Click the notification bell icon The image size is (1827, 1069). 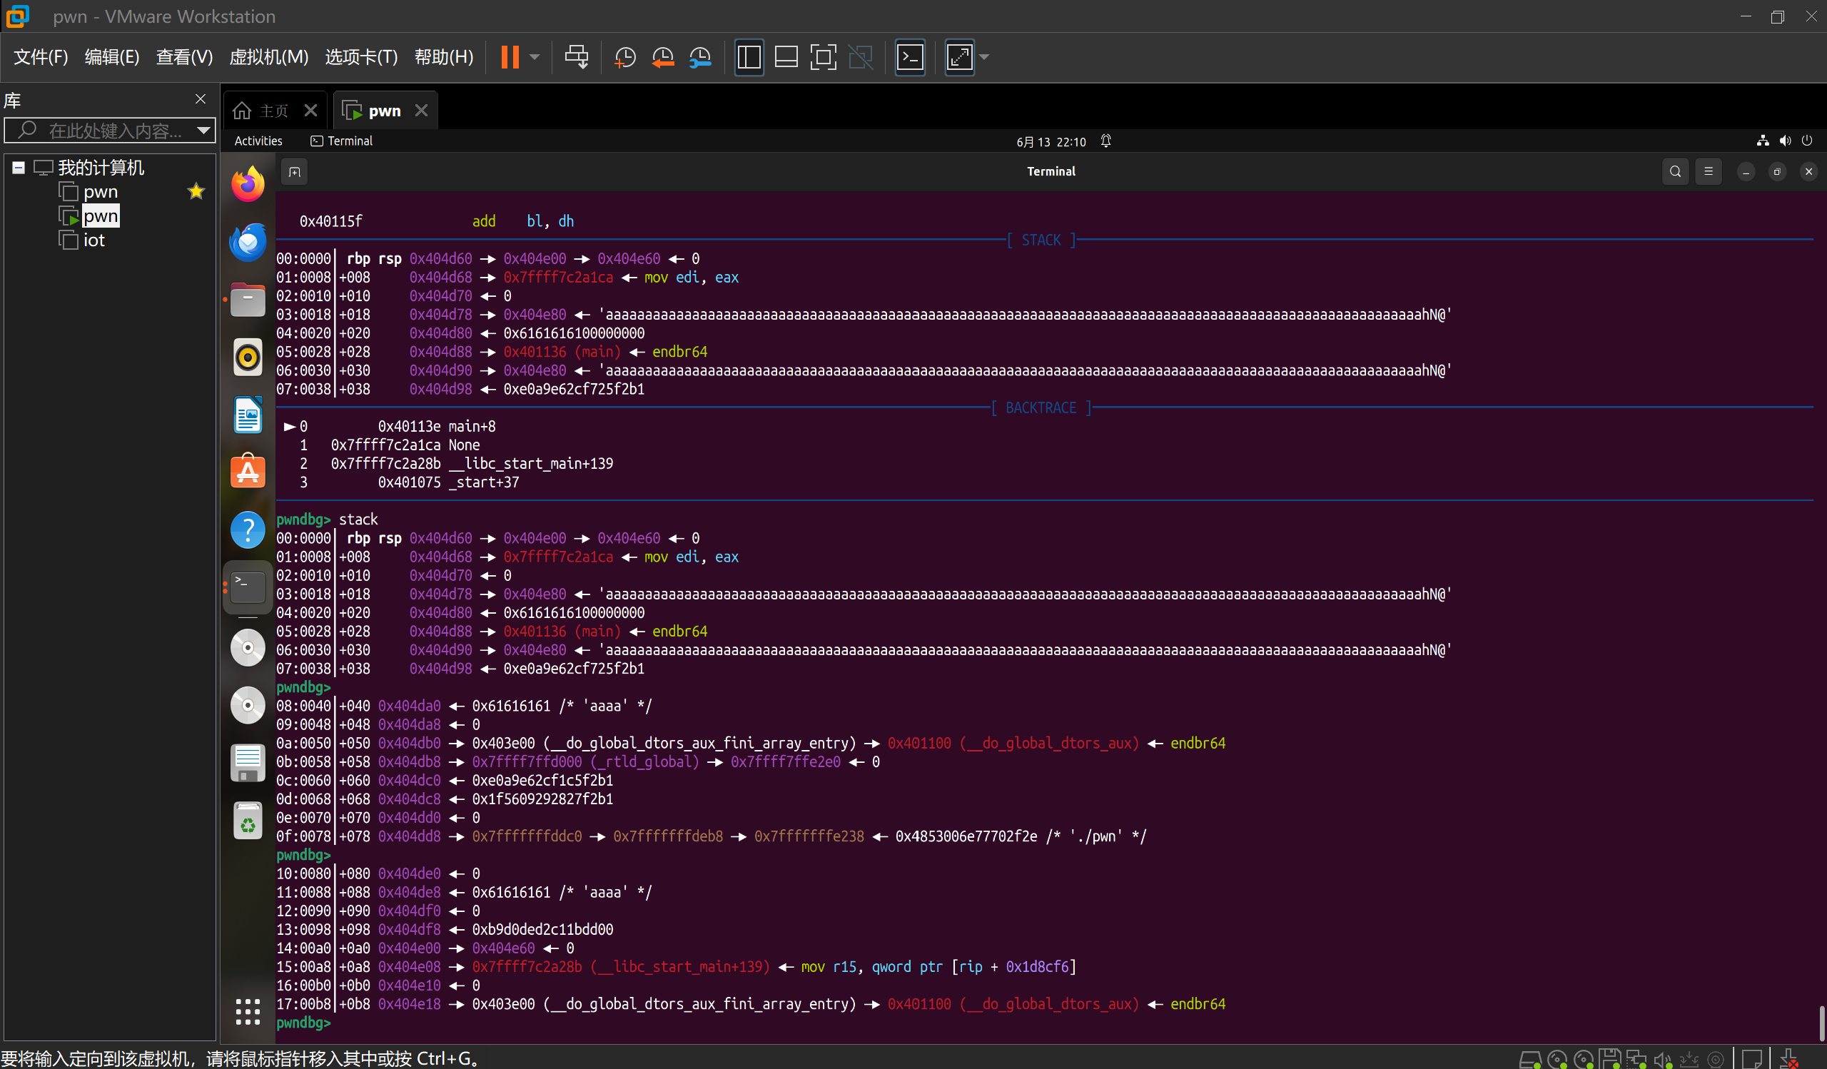(1105, 141)
